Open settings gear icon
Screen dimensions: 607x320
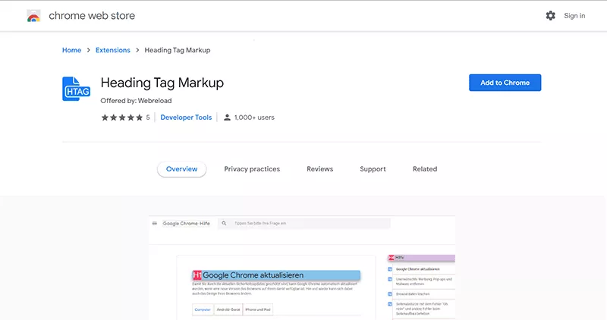coord(550,15)
